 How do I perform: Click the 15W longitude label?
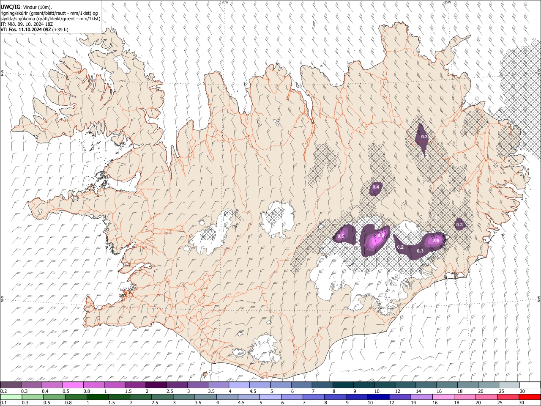(x=448, y=2)
